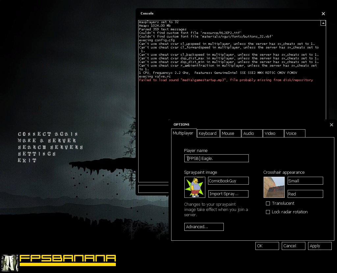
Task: Click the crosshair appearance preview image
Action: (274, 187)
